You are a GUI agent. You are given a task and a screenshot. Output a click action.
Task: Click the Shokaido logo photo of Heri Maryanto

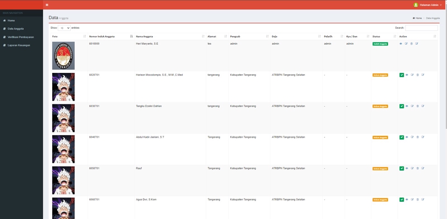63,56
